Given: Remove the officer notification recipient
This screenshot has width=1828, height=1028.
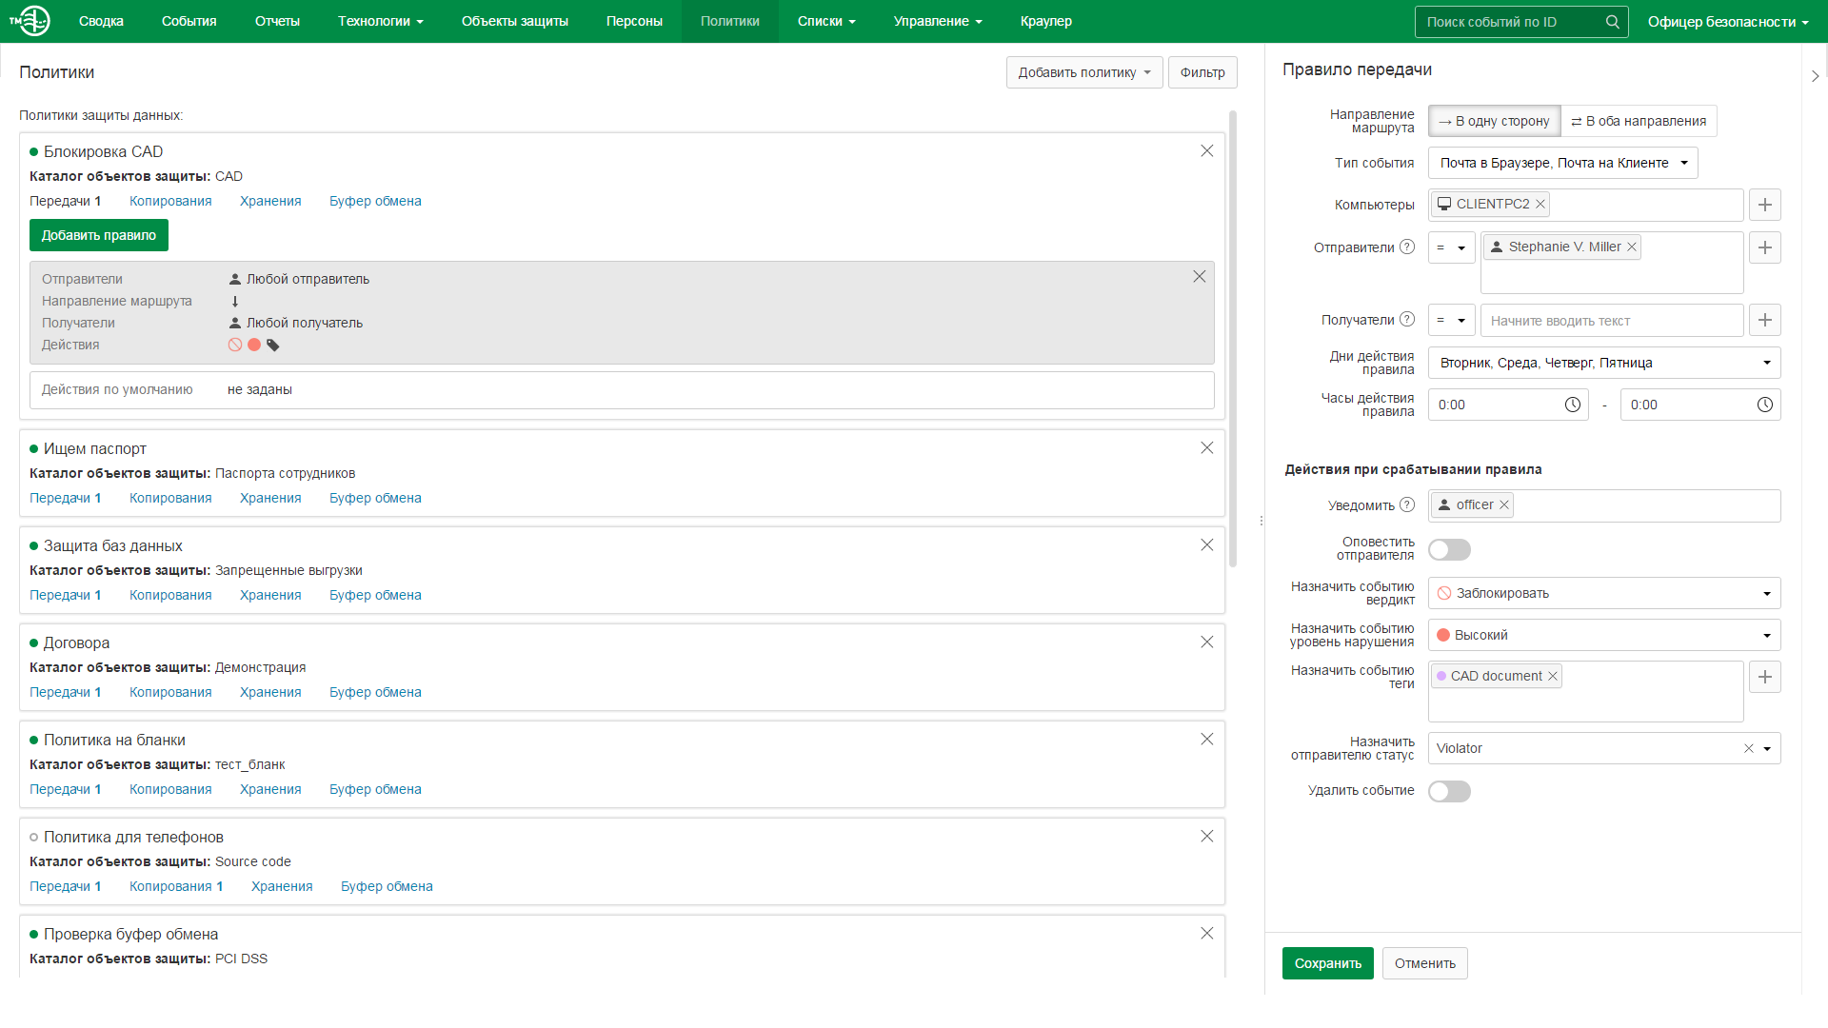Looking at the screenshot, I should tap(1504, 505).
